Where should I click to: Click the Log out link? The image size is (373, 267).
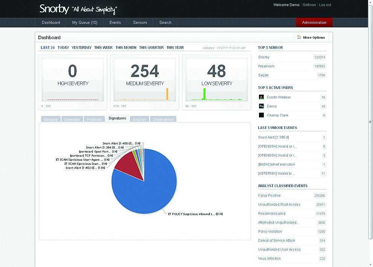click(325, 5)
